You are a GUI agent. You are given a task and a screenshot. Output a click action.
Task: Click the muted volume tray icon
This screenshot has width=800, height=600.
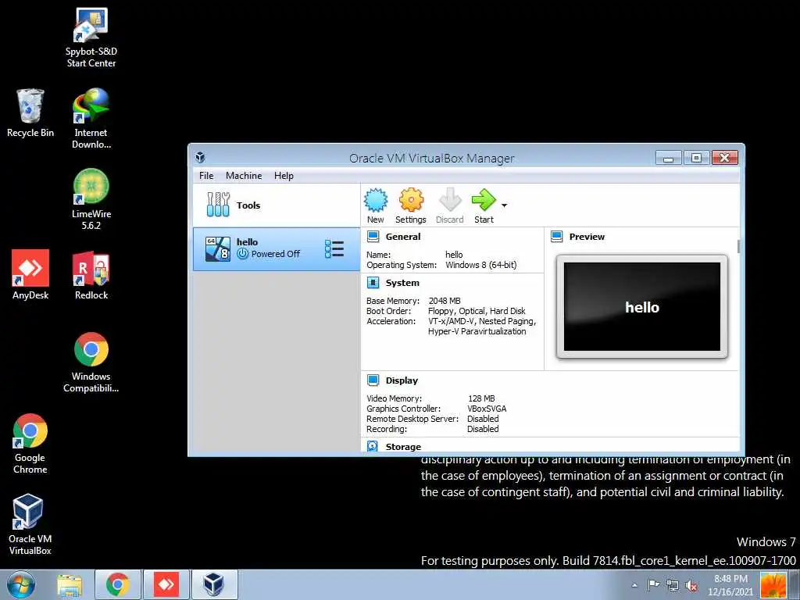pos(692,585)
